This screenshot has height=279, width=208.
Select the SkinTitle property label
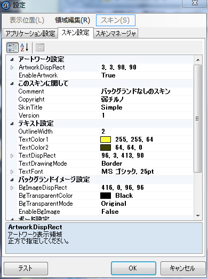coord(30,107)
